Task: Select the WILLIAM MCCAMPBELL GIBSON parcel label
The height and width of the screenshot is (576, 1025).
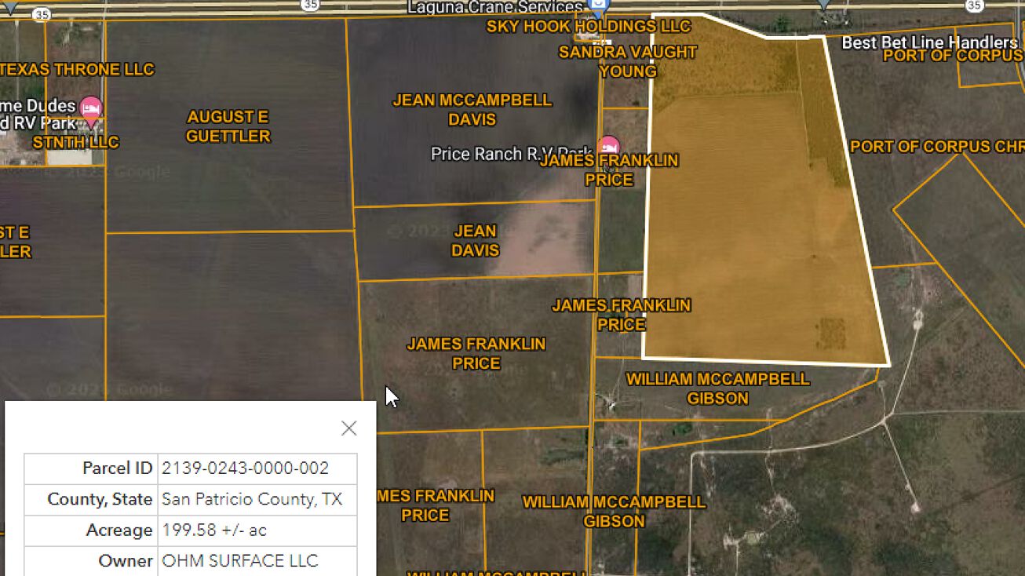Action: tap(717, 388)
